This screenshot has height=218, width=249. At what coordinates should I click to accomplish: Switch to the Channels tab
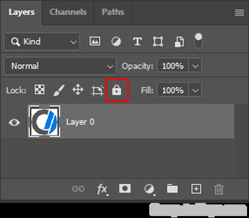pos(68,12)
